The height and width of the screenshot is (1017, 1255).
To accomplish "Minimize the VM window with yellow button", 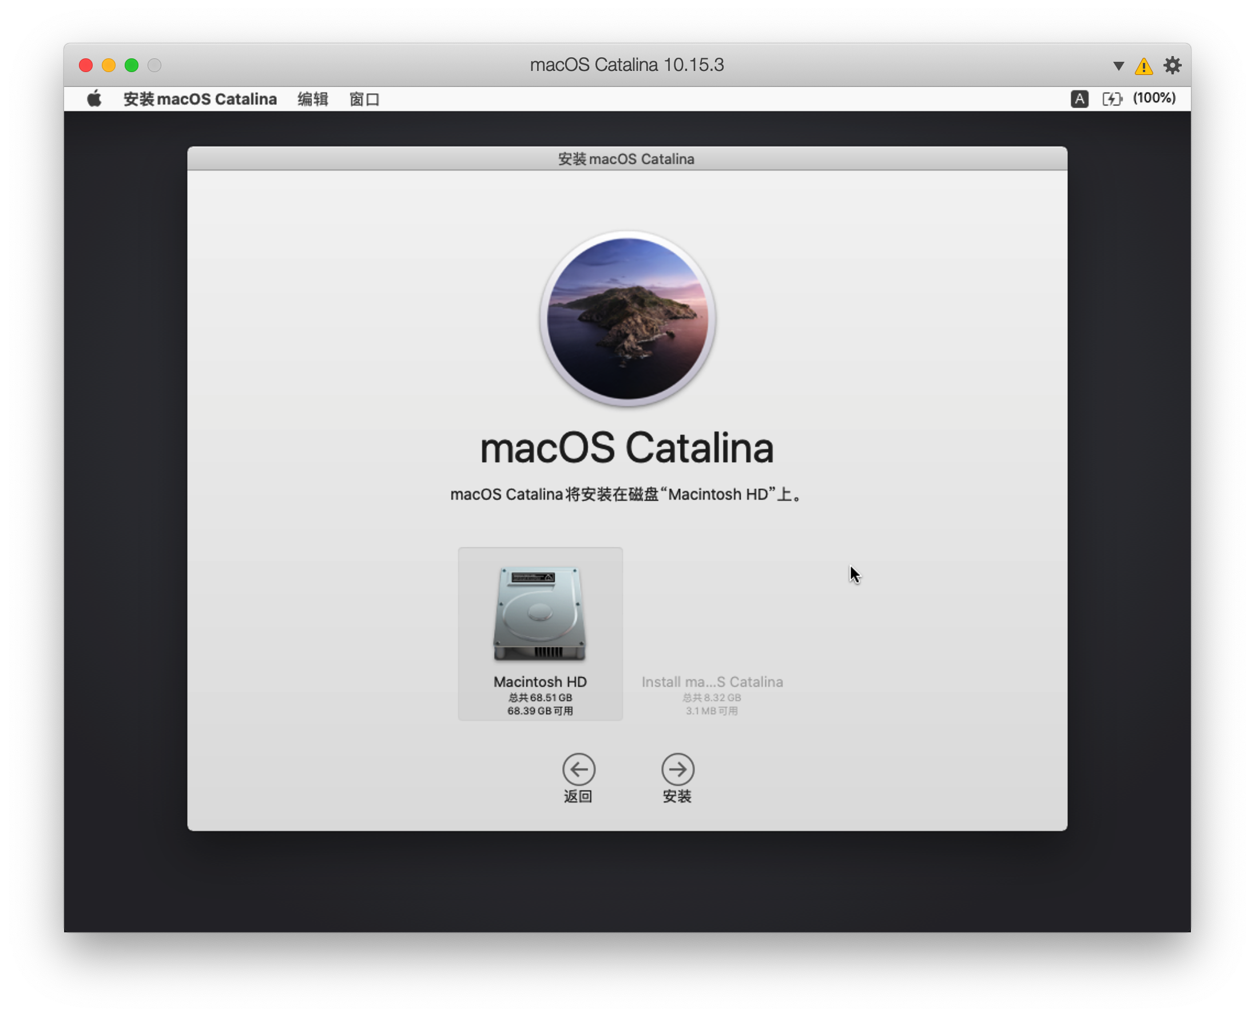I will tap(108, 65).
